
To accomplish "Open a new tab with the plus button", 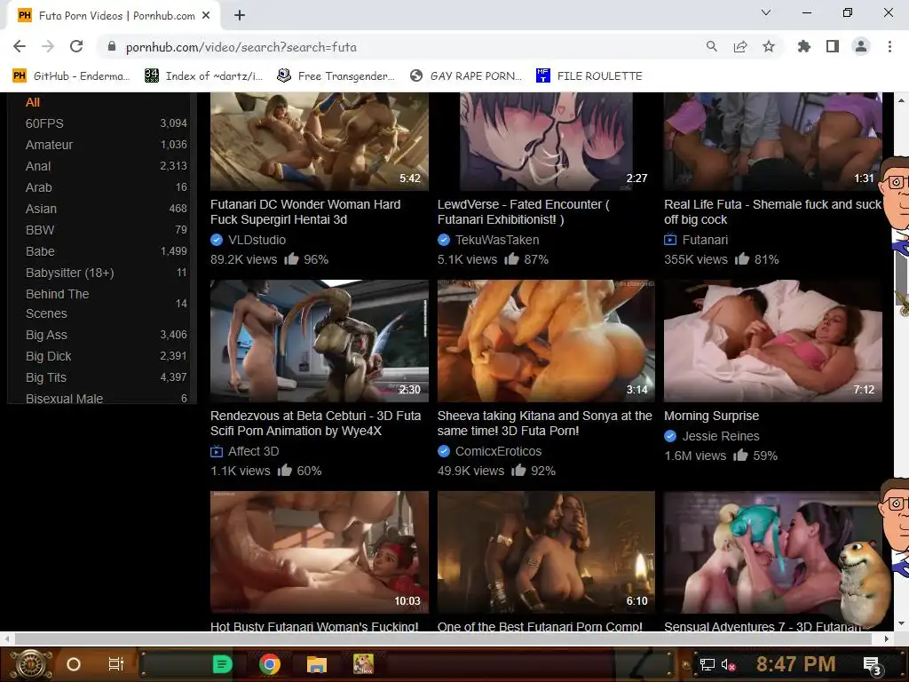I will [x=240, y=16].
